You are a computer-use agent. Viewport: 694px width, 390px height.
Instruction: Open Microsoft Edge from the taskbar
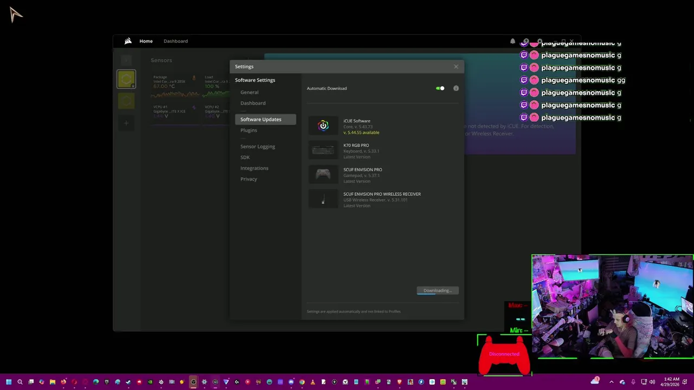point(96,382)
